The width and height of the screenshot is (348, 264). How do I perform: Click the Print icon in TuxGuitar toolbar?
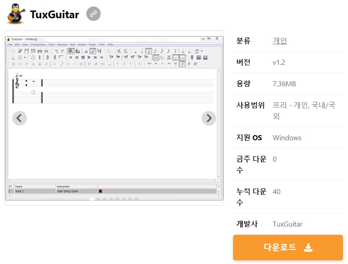point(40,51)
